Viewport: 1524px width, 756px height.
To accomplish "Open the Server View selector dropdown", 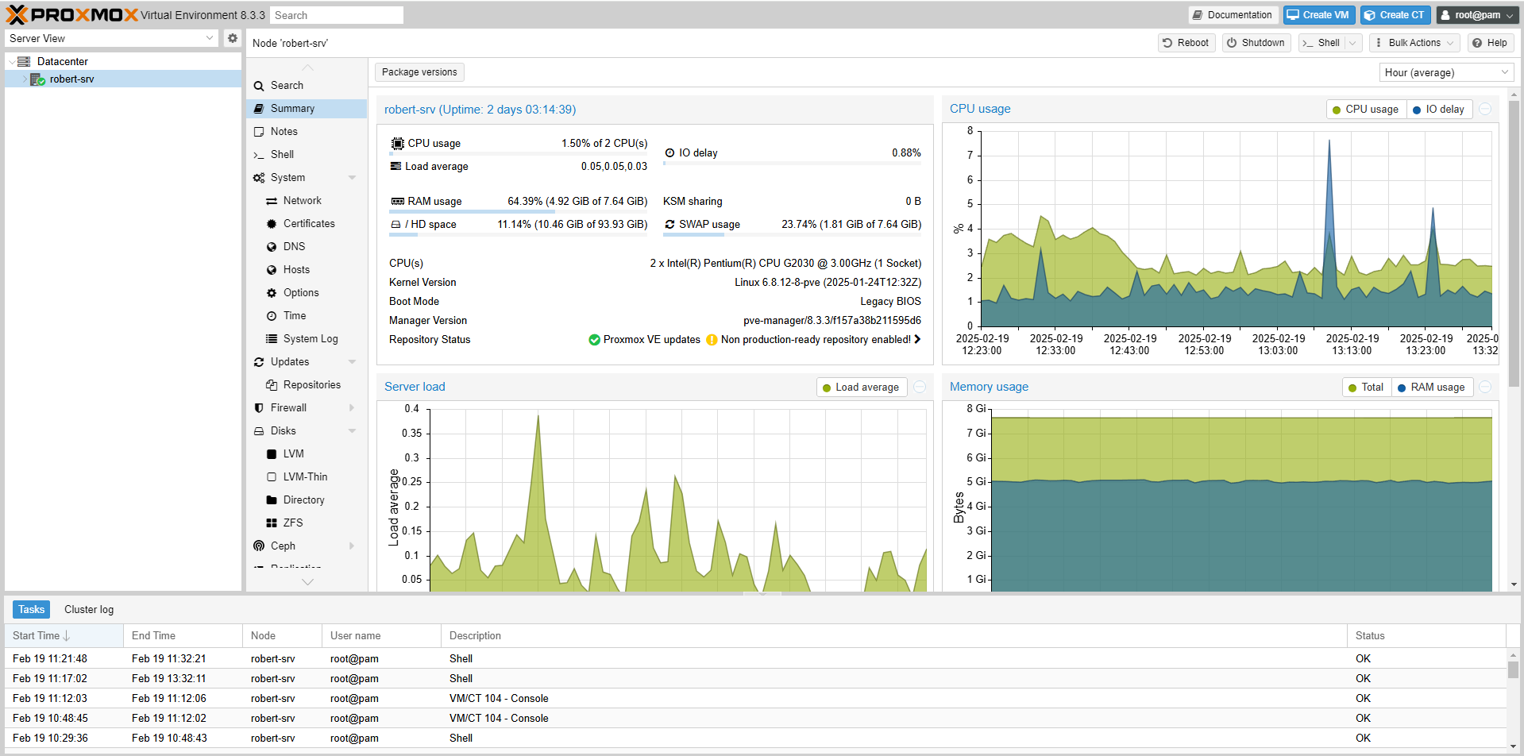I will (x=111, y=38).
